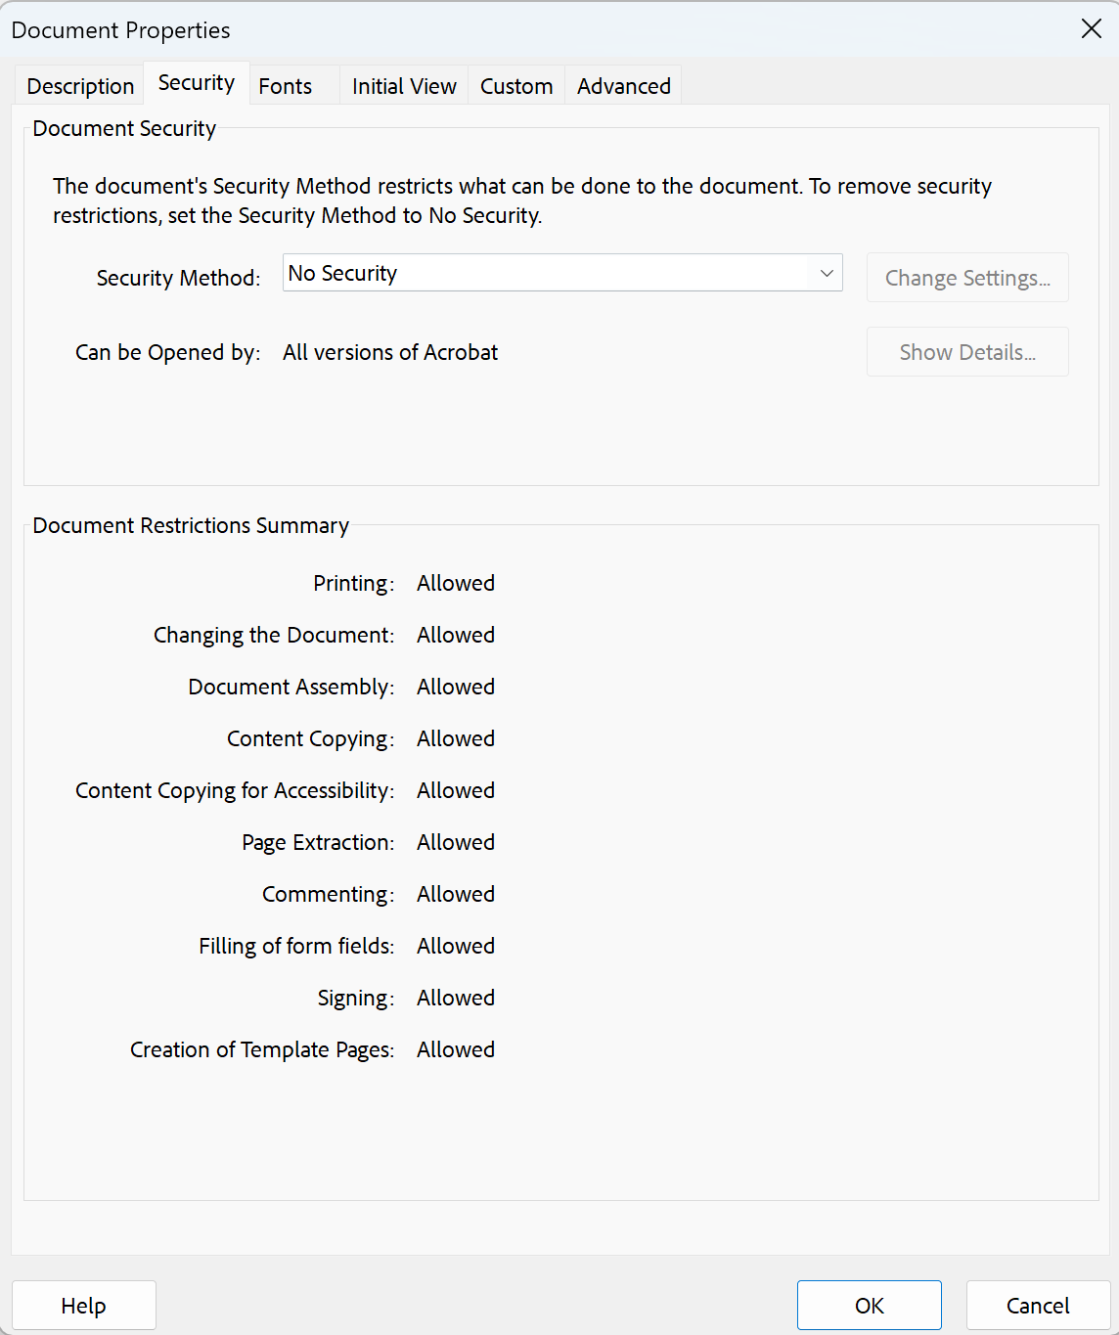Switch to the Fonts tab
Image resolution: width=1119 pixels, height=1335 pixels.
[x=286, y=86]
